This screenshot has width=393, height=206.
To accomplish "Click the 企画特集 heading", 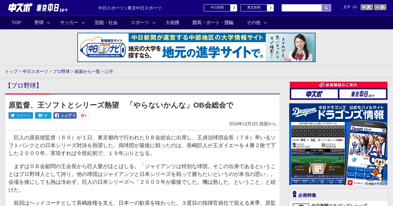I will (x=307, y=195).
